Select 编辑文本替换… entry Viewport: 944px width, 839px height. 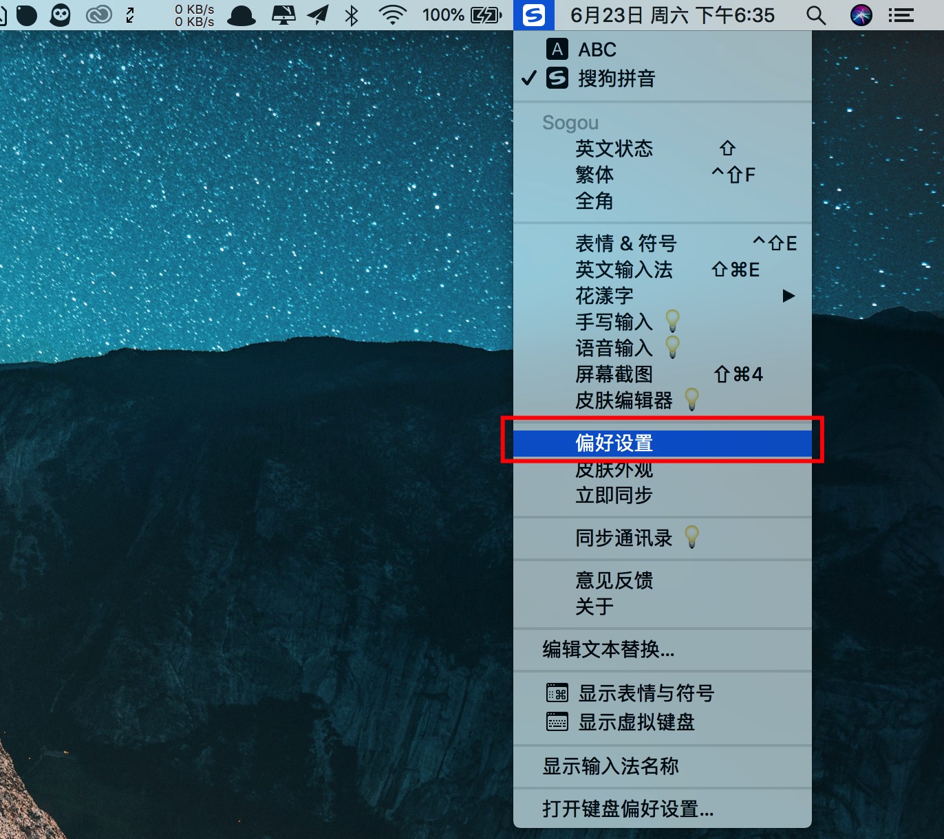point(608,649)
